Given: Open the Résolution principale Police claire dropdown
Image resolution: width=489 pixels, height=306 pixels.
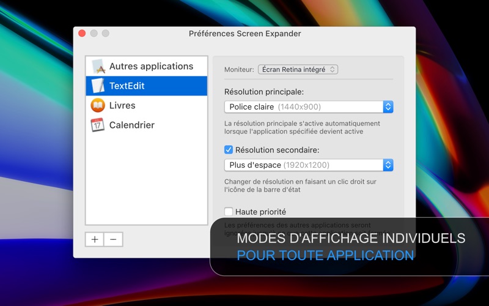Looking at the screenshot, I should click(x=309, y=106).
